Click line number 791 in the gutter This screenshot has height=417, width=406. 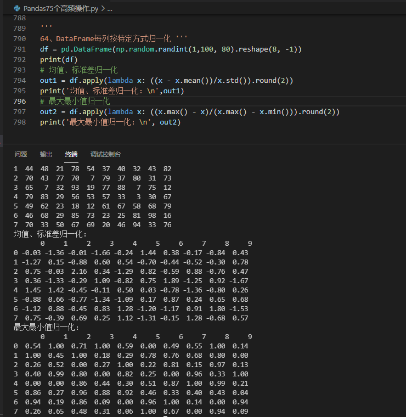20,49
